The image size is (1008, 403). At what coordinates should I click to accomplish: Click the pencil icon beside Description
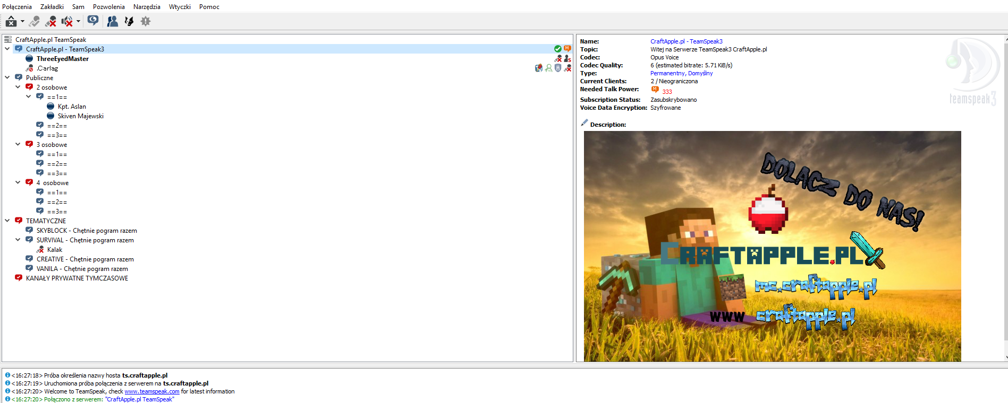coord(585,123)
